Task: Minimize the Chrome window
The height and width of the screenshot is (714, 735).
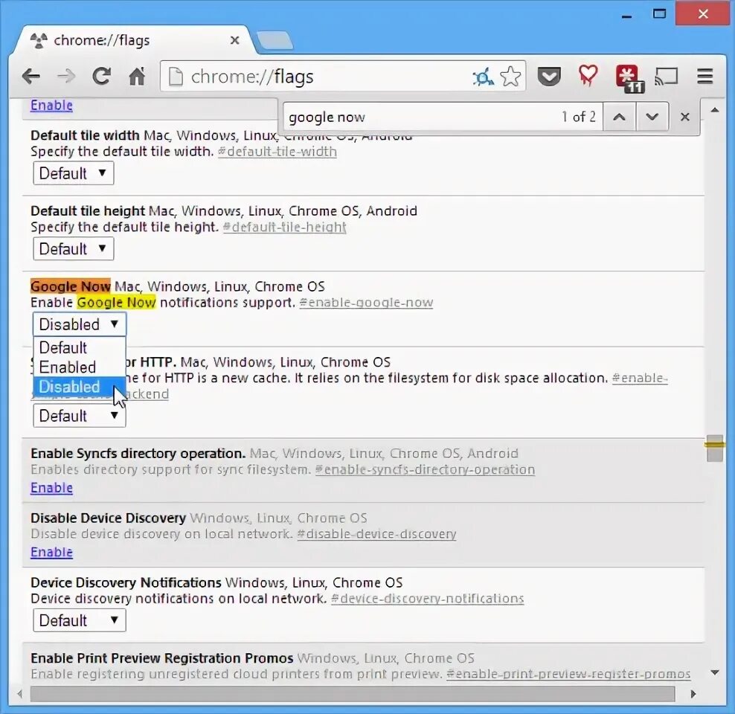Action: tap(626, 16)
